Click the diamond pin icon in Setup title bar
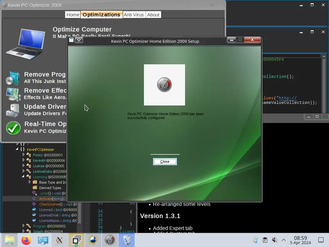This screenshot has height=247, width=329. (x=79, y=40)
